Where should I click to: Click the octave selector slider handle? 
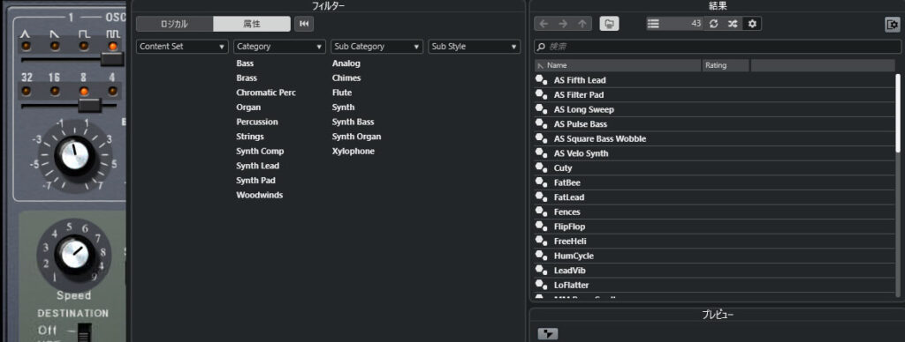tap(89, 106)
